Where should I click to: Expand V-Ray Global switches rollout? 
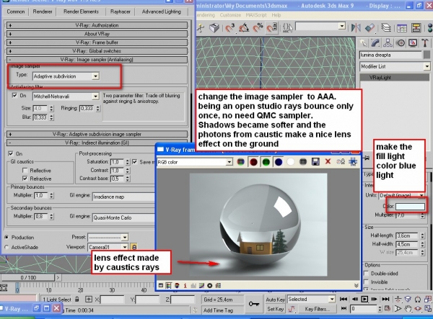coord(97,51)
